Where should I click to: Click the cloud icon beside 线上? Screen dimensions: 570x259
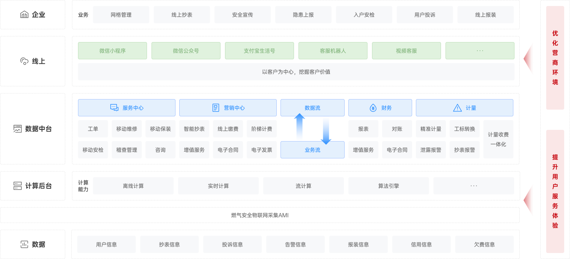pos(24,61)
